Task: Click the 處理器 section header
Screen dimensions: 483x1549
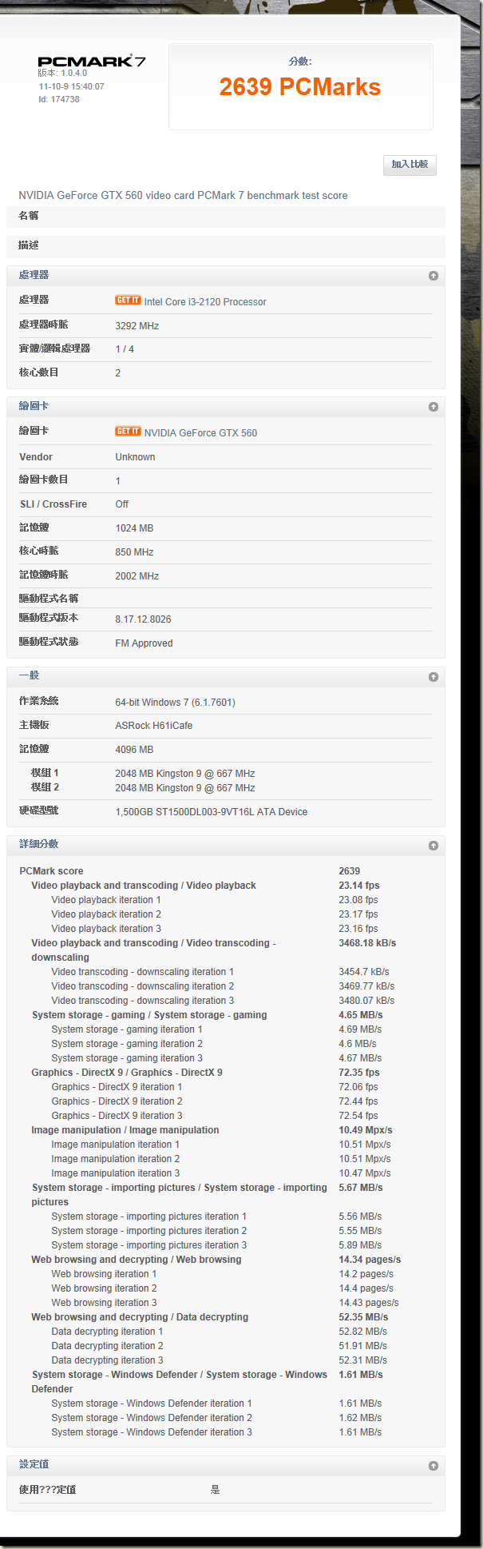Action: (x=226, y=275)
